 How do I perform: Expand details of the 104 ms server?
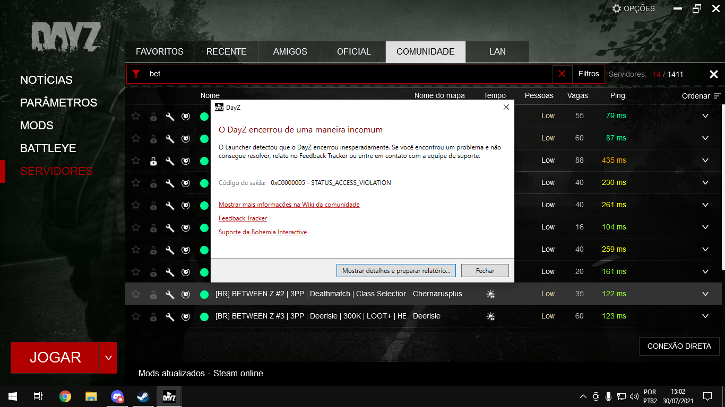pyautogui.click(x=705, y=227)
